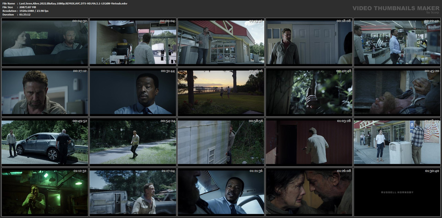The image size is (442, 218).
Task: Click the resolution 1920x1080 / 23.98 fps value
Action: point(34,11)
